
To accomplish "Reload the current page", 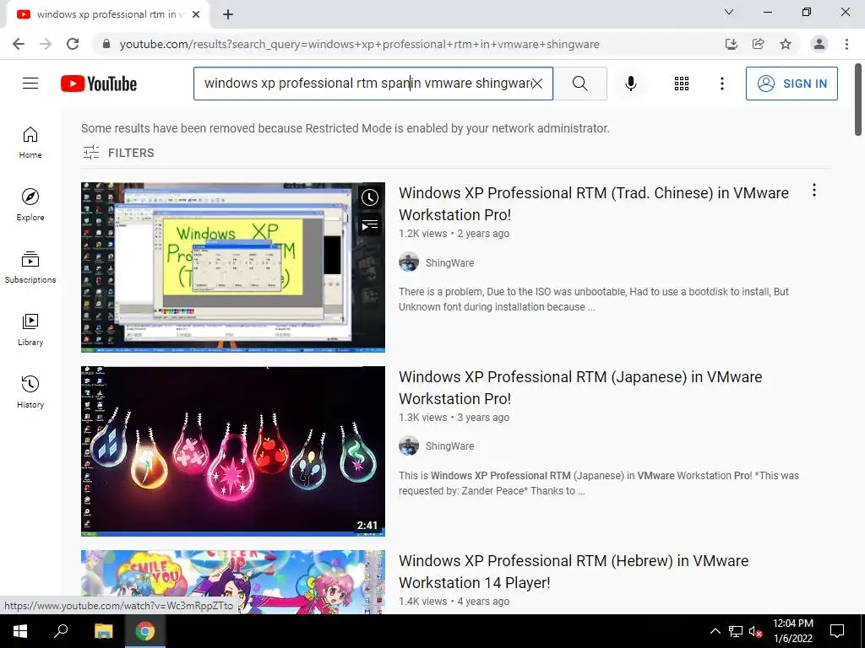I will pyautogui.click(x=73, y=44).
